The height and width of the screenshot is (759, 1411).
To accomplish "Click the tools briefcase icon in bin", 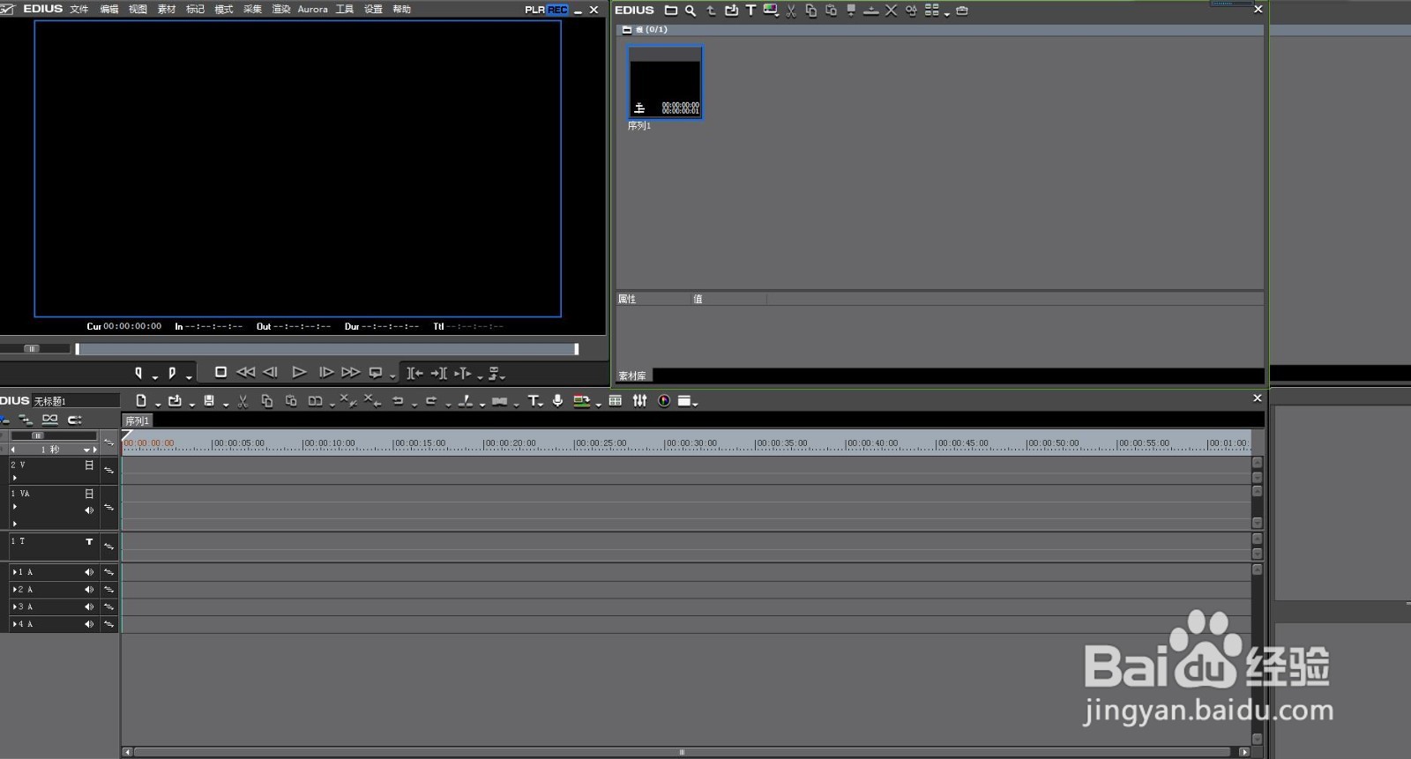I will coord(962,11).
